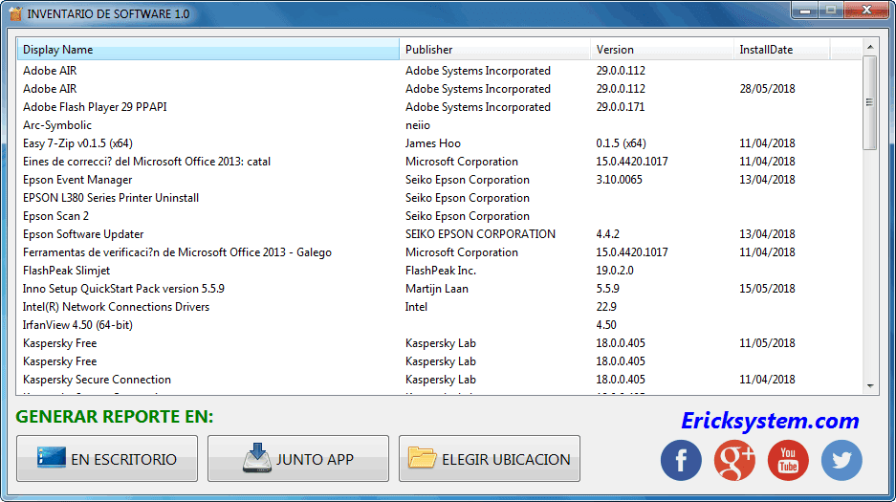Click version cell '5.5.9'
Image resolution: width=896 pixels, height=502 pixels.
[607, 289]
